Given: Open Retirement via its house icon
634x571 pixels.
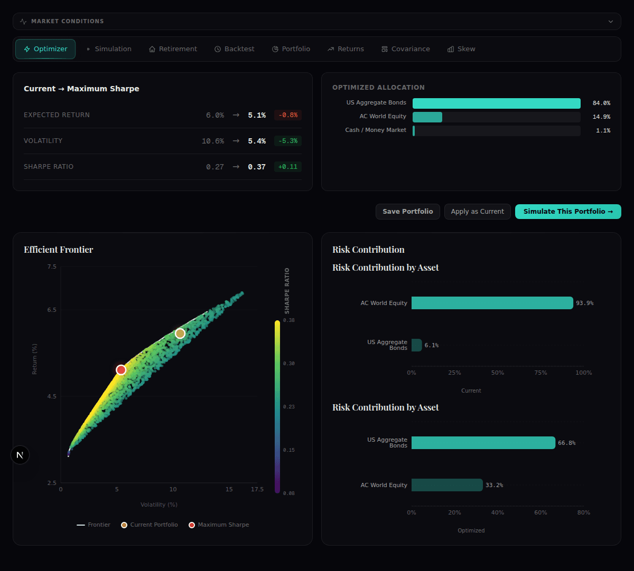Looking at the screenshot, I should [x=151, y=49].
